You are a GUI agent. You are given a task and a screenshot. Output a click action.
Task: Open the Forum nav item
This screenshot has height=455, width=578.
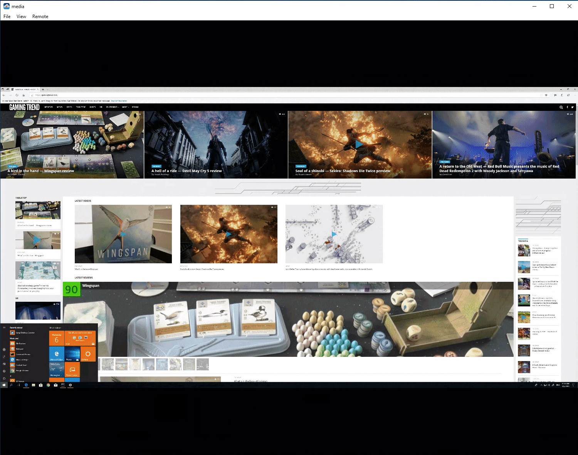(135, 107)
